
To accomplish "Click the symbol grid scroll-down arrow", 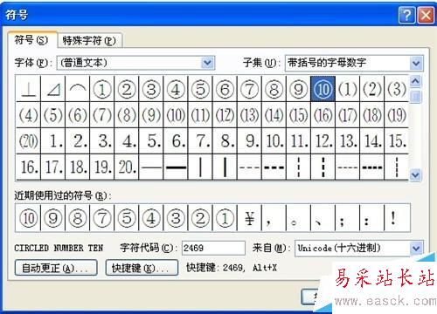I will click(x=415, y=175).
